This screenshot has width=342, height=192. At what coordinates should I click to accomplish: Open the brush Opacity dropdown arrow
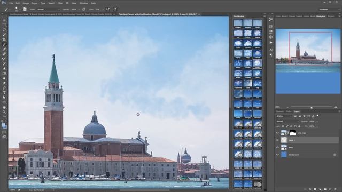[79, 10]
